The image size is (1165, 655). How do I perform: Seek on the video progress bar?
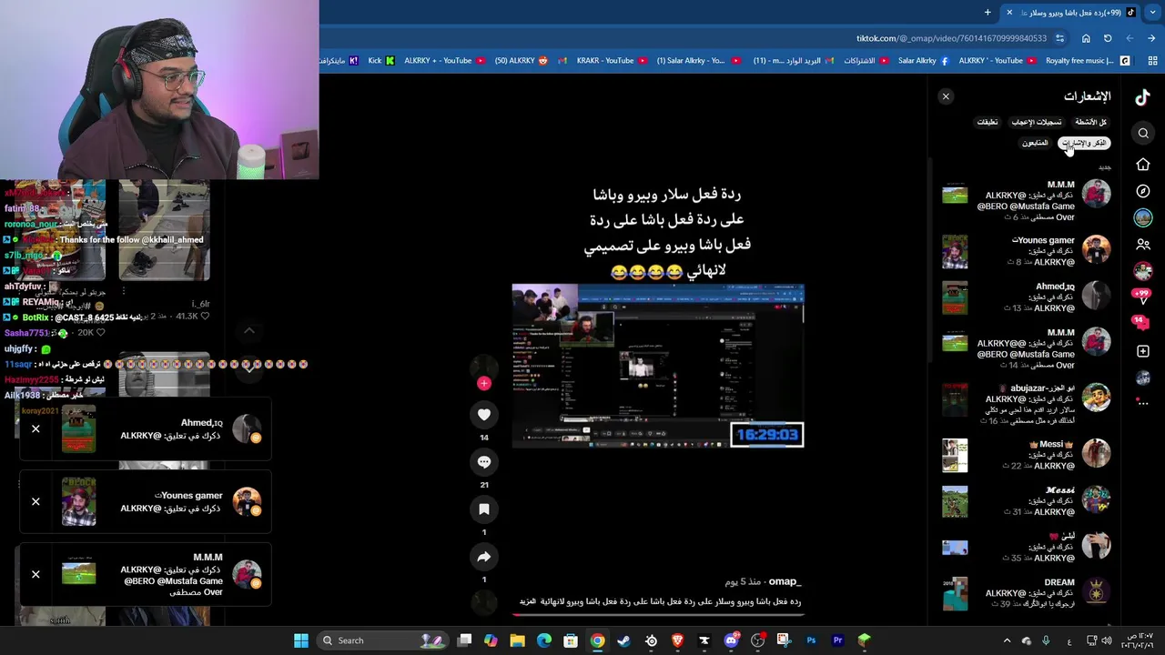pyautogui.click(x=658, y=615)
